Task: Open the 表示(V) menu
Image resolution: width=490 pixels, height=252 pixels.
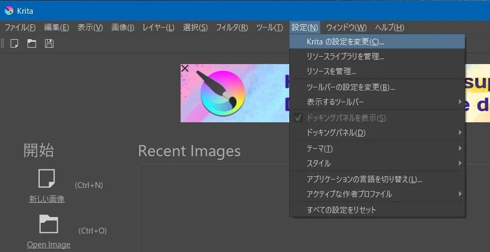Action: (x=90, y=28)
